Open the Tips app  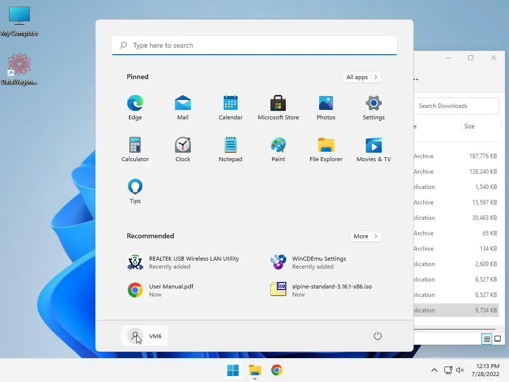(135, 191)
